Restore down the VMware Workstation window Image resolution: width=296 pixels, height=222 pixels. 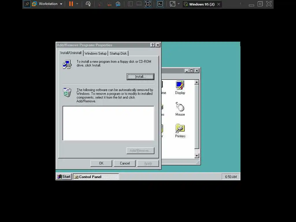click(260, 4)
